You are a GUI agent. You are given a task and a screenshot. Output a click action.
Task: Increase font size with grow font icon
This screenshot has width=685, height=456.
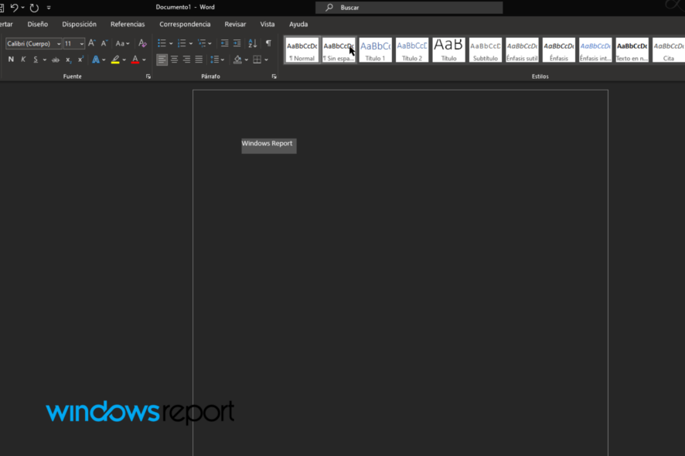click(92, 43)
